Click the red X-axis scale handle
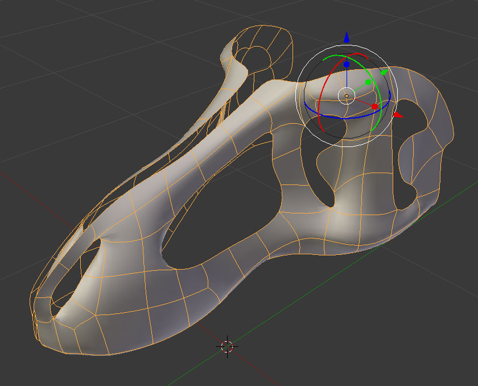 374,106
